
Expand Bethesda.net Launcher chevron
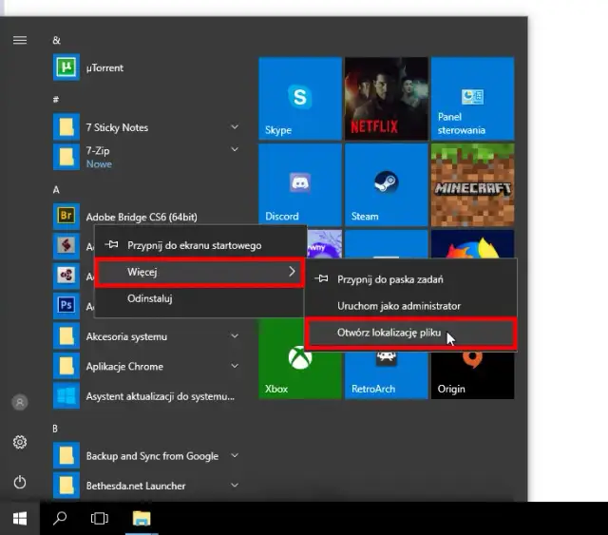tap(235, 486)
